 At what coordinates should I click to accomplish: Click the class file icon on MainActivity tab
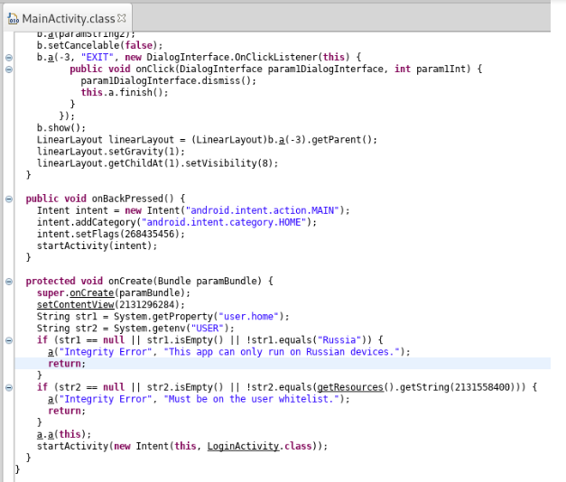click(x=14, y=18)
